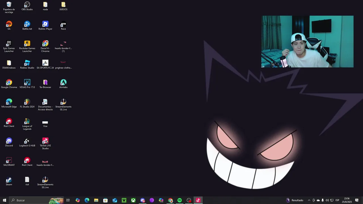
Task: Open Discord from the taskbar
Action: coord(143,200)
